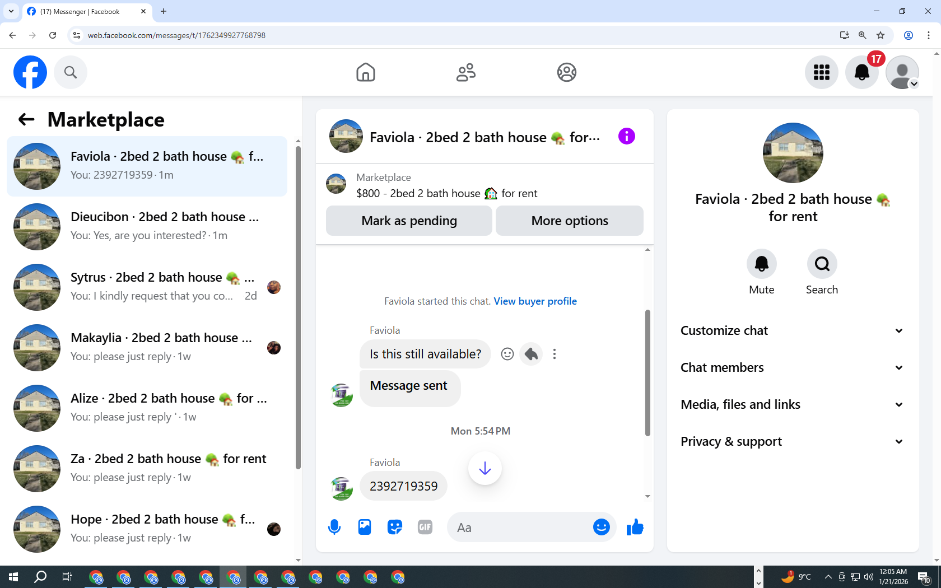Open conversation information purple icon
The image size is (941, 588).
[x=627, y=136]
